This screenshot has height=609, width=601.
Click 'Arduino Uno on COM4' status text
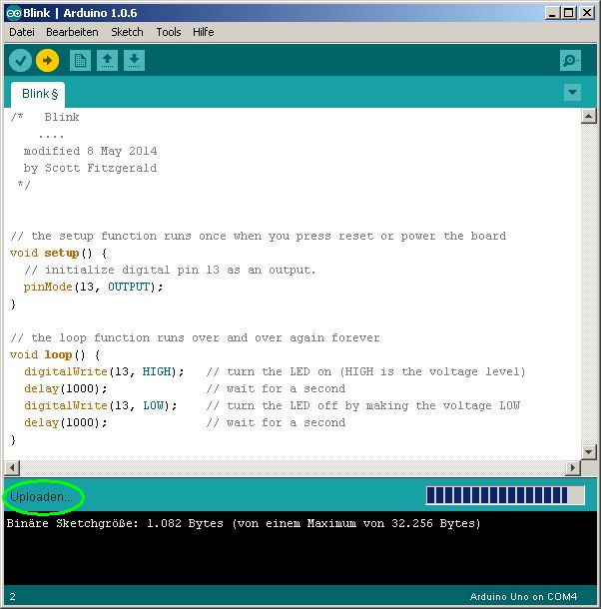[x=524, y=597]
